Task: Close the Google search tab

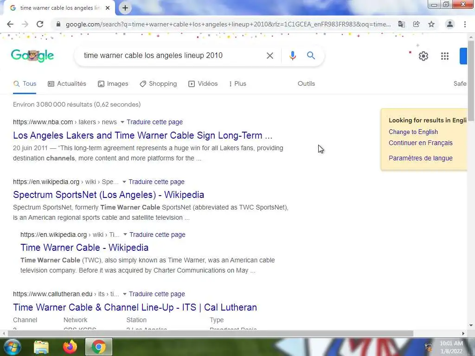Action: coord(108,8)
